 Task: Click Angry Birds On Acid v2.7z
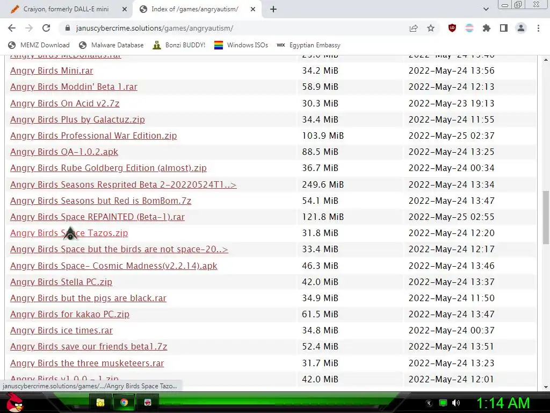tap(65, 103)
